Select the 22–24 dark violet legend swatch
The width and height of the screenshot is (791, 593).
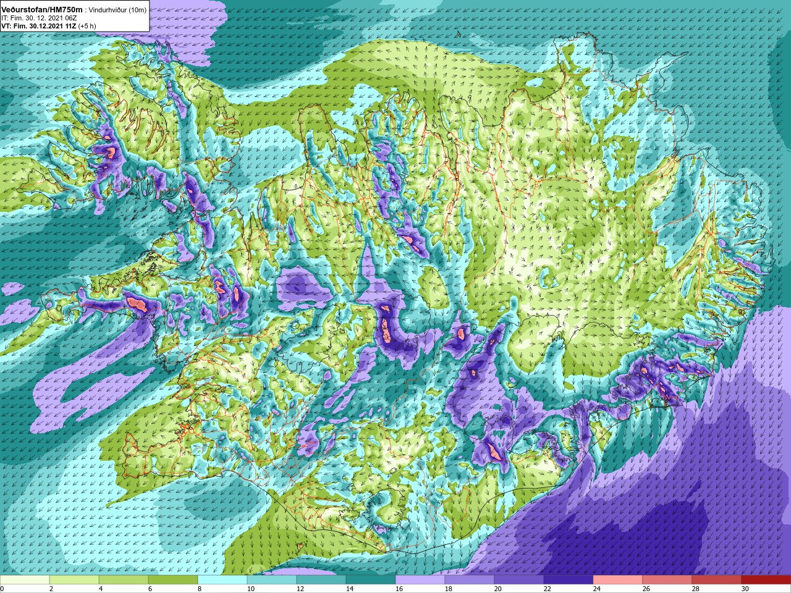click(569, 580)
